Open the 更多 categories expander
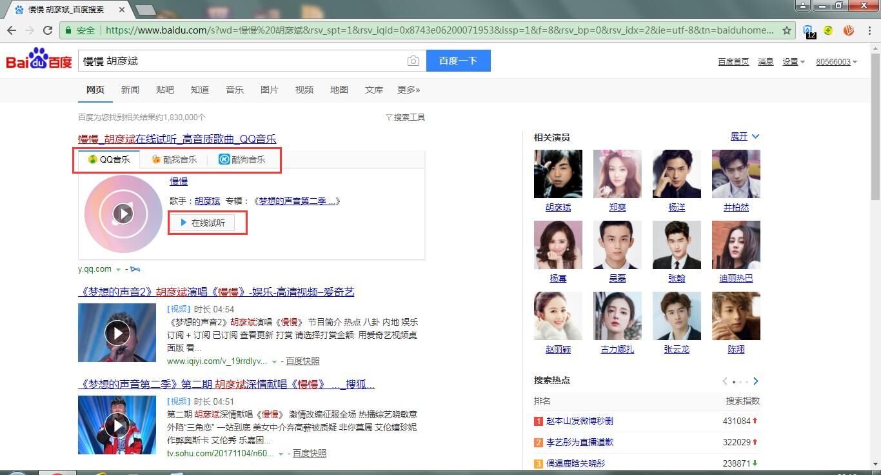881x475 pixels. pyautogui.click(x=408, y=90)
